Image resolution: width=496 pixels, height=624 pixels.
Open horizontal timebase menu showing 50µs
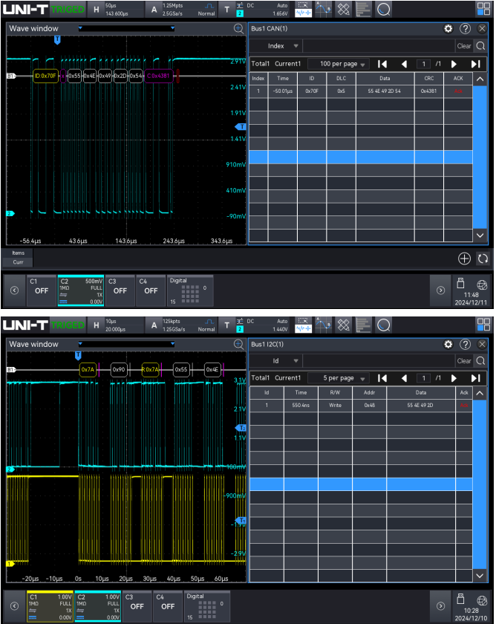point(117,9)
